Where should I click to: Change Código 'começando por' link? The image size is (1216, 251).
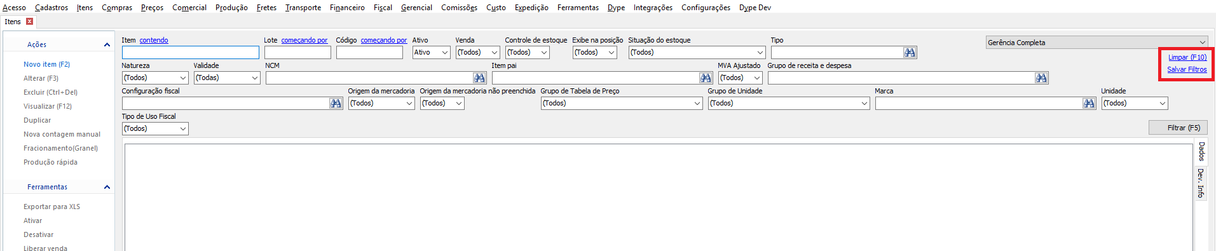pyautogui.click(x=384, y=40)
